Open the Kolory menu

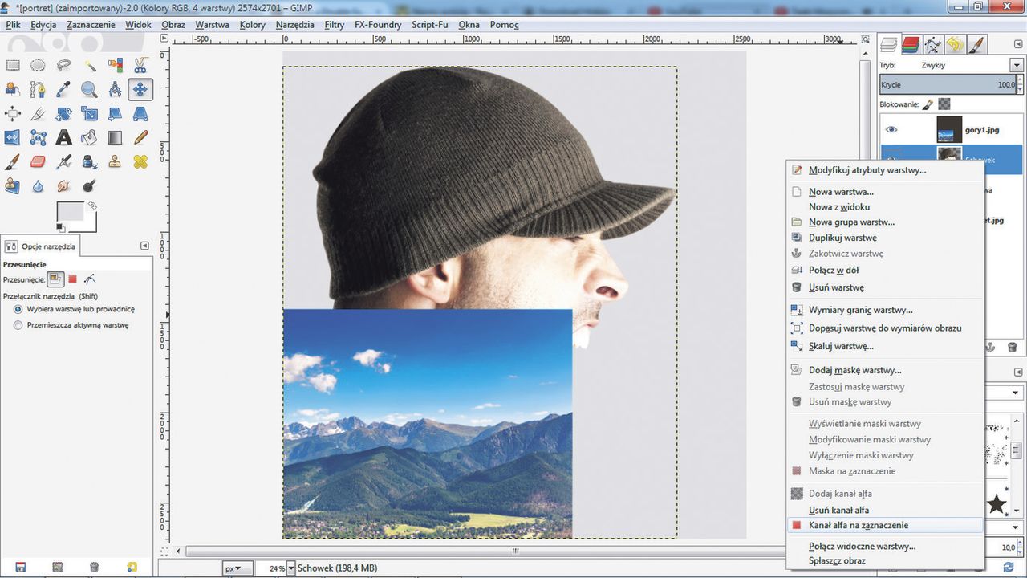point(253,25)
